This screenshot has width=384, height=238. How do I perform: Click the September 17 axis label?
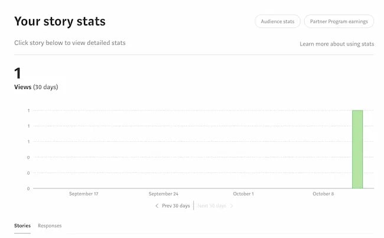pyautogui.click(x=84, y=194)
